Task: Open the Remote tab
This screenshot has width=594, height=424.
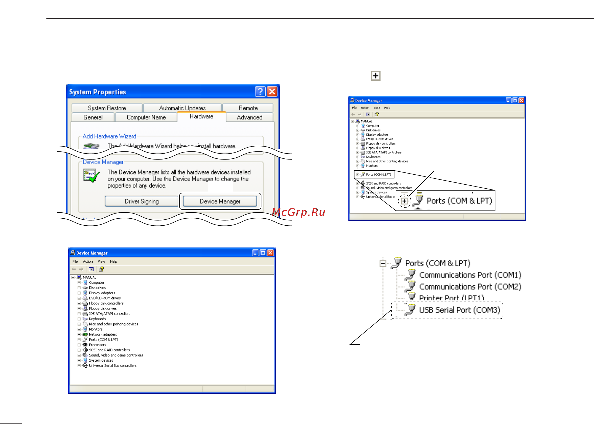Action: click(x=248, y=108)
